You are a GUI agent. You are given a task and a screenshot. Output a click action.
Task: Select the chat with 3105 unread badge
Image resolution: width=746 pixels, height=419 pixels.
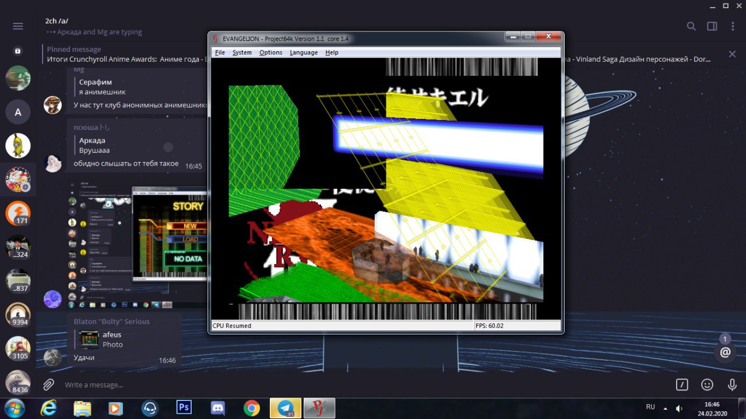pos(18,348)
